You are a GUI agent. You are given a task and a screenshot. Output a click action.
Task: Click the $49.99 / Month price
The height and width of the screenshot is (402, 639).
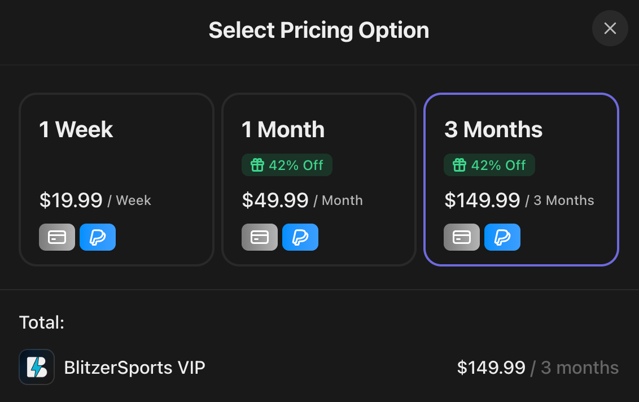point(302,200)
